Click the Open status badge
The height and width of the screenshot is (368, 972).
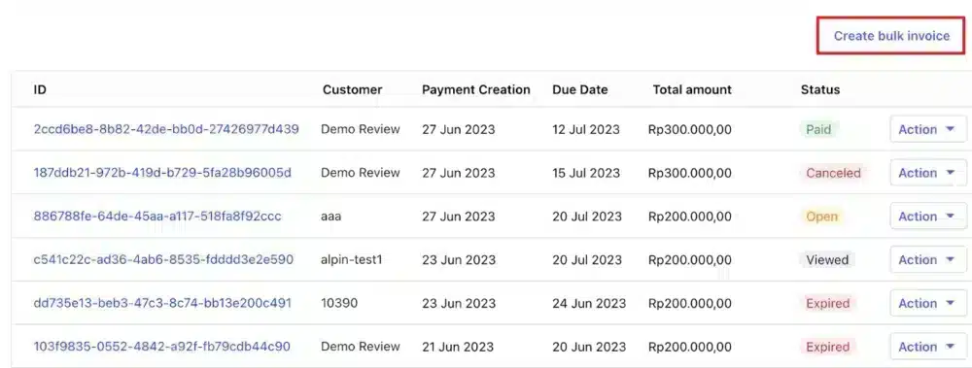[x=821, y=217]
